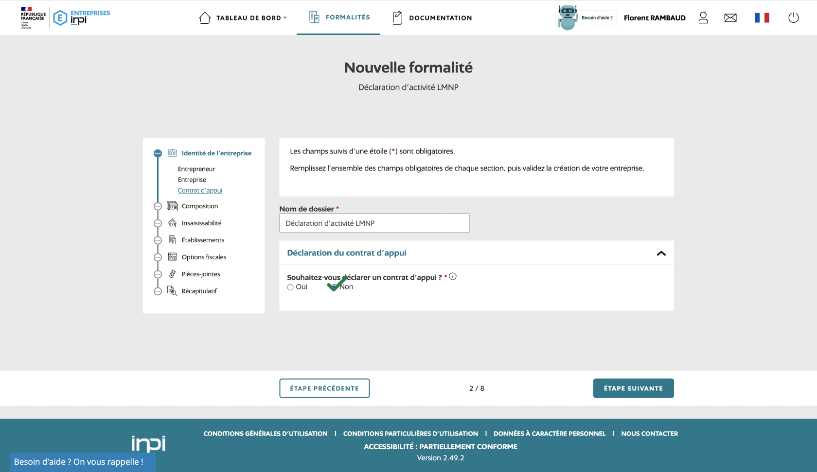This screenshot has width=817, height=472.
Task: Select the Entrepreneur sub-step
Action: [x=196, y=169]
